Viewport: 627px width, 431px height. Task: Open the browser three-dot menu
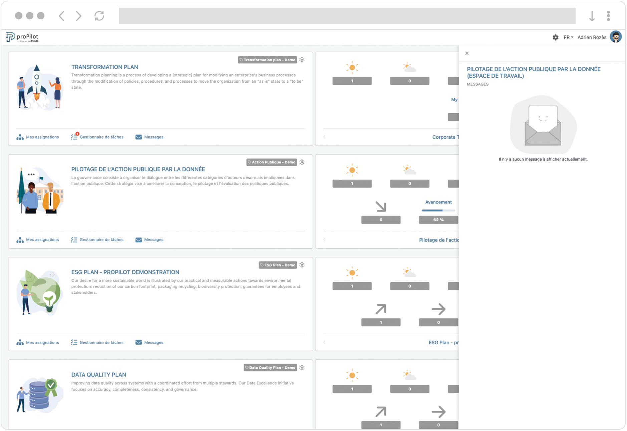click(608, 16)
